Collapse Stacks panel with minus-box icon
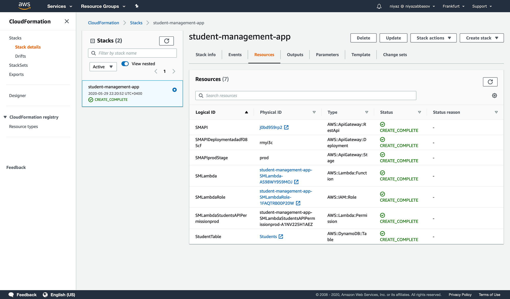Screen dimensions: 510x299 click(x=93, y=41)
